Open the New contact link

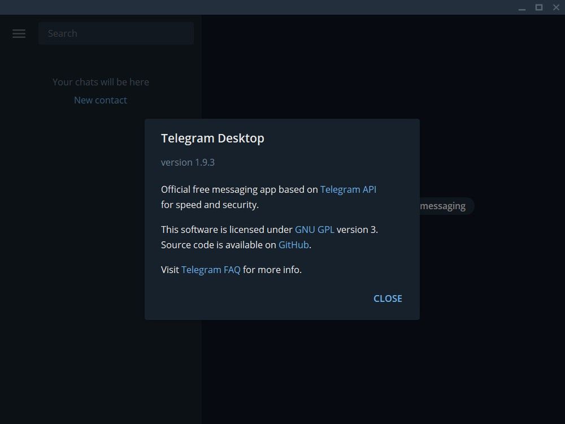[x=100, y=100]
